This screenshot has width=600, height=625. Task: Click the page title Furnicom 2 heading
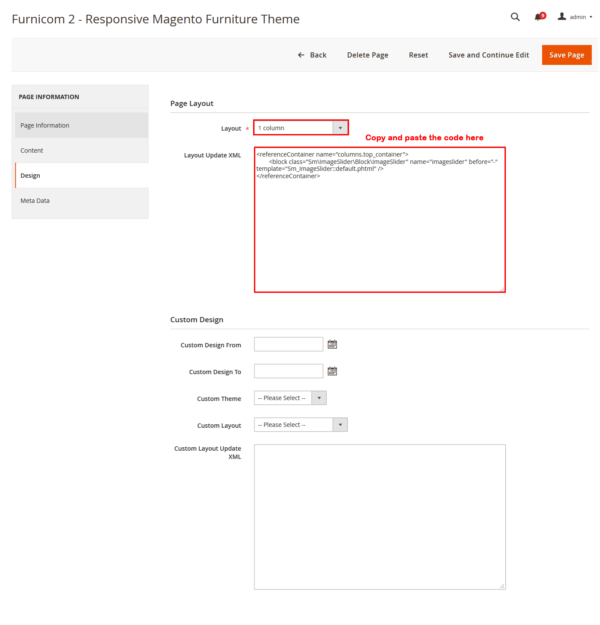(x=156, y=19)
